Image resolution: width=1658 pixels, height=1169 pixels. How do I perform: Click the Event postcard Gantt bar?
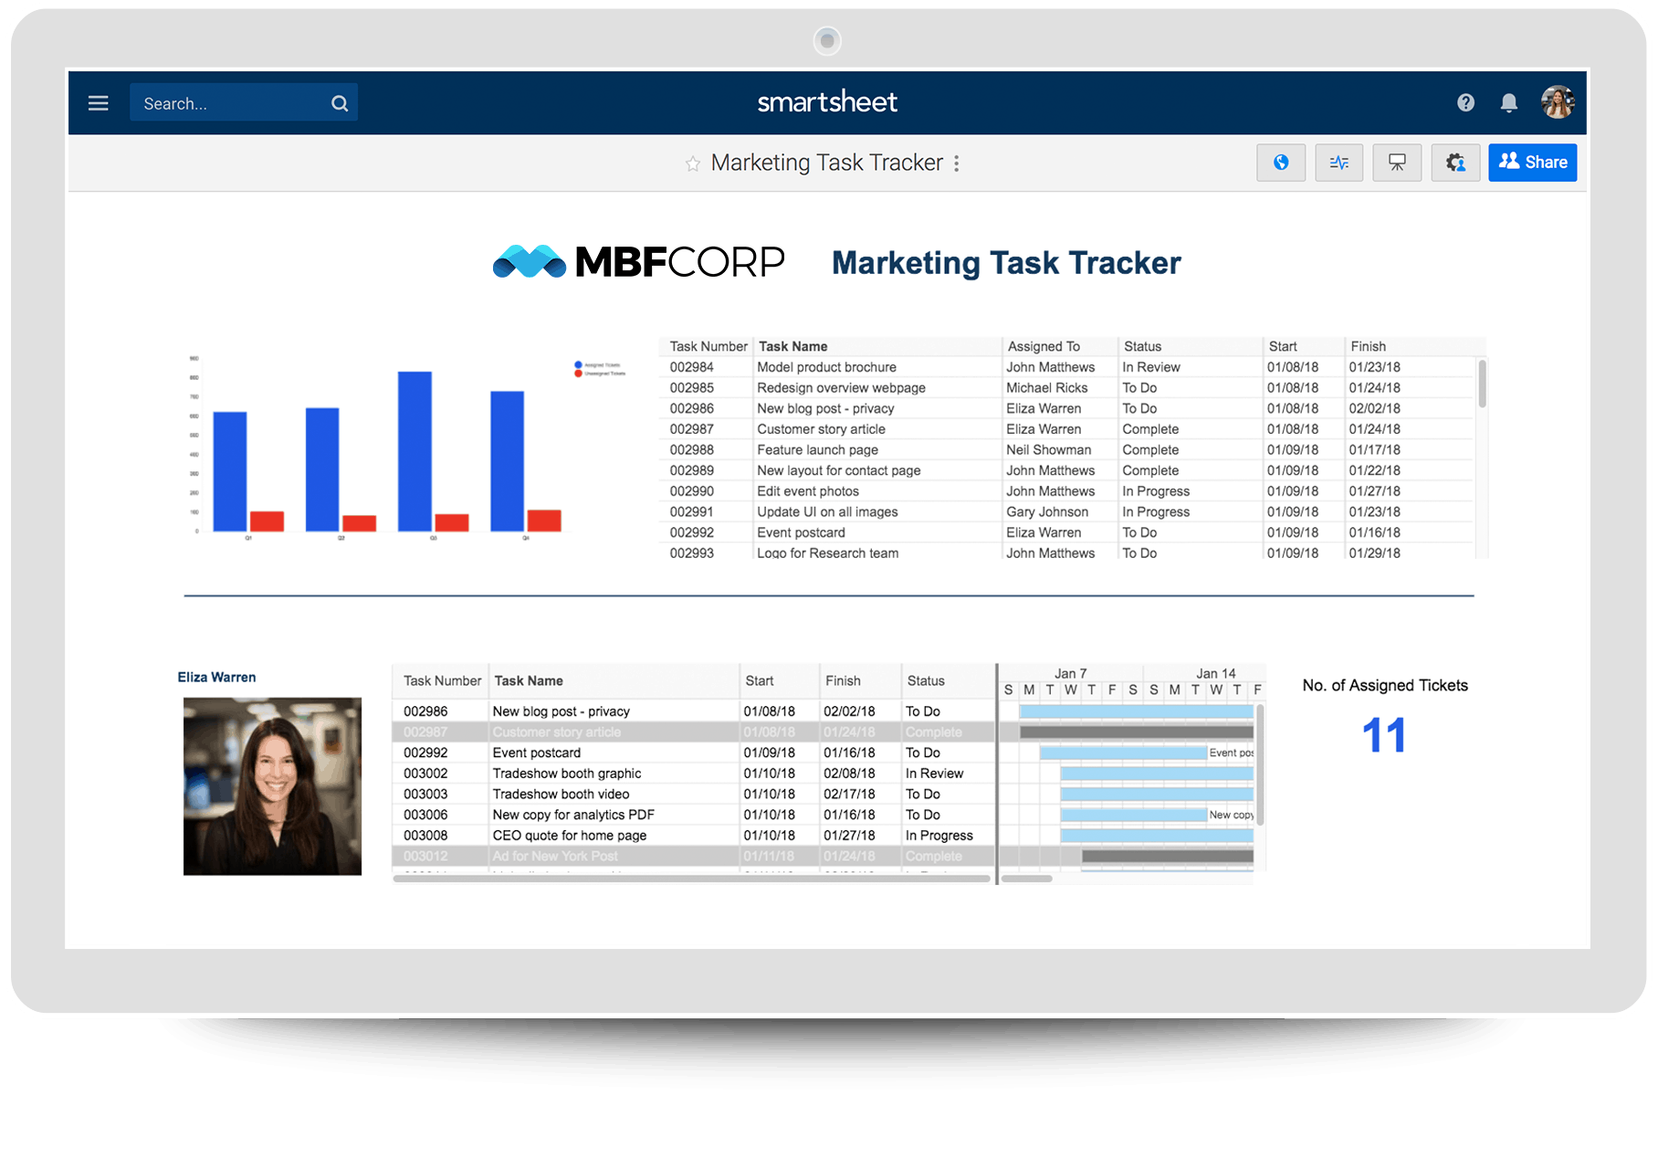[x=1122, y=753]
